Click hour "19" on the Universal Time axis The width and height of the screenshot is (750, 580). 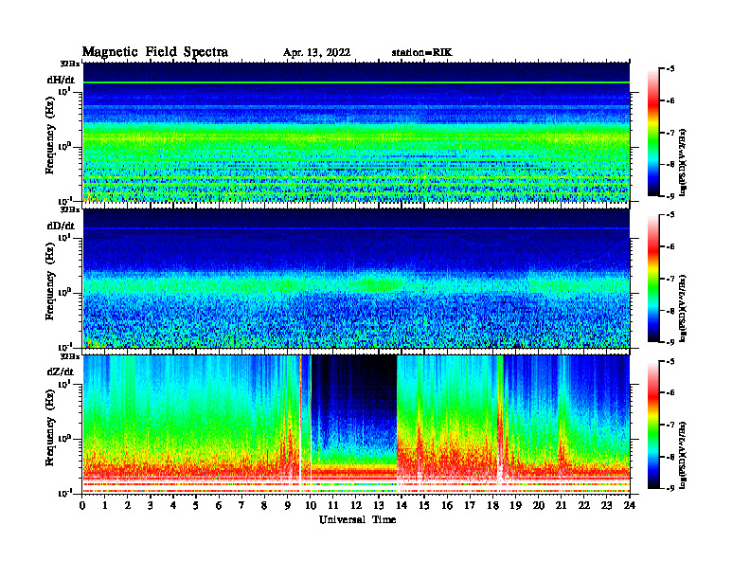(x=515, y=506)
